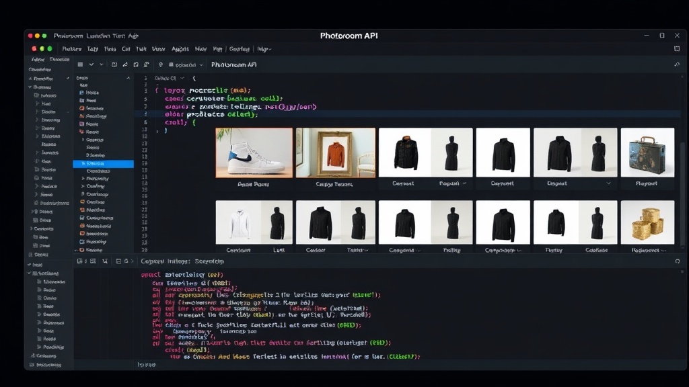Click the thumbnail gallery's vertical scrollbar
Viewport: 689px width, 387px height.
[682, 193]
